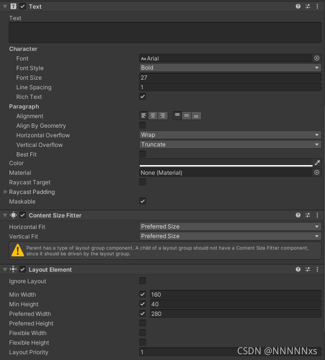Expand the Raycast Padding foldout
The image size is (325, 360).
pyautogui.click(x=5, y=192)
